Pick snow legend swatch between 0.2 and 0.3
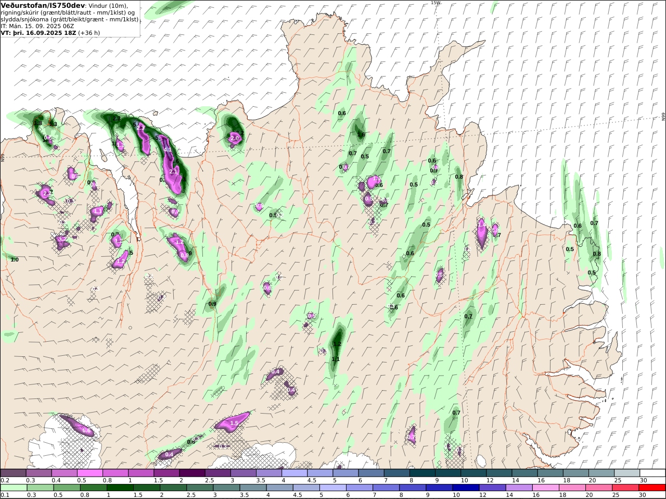The image size is (666, 499). tap(13, 473)
